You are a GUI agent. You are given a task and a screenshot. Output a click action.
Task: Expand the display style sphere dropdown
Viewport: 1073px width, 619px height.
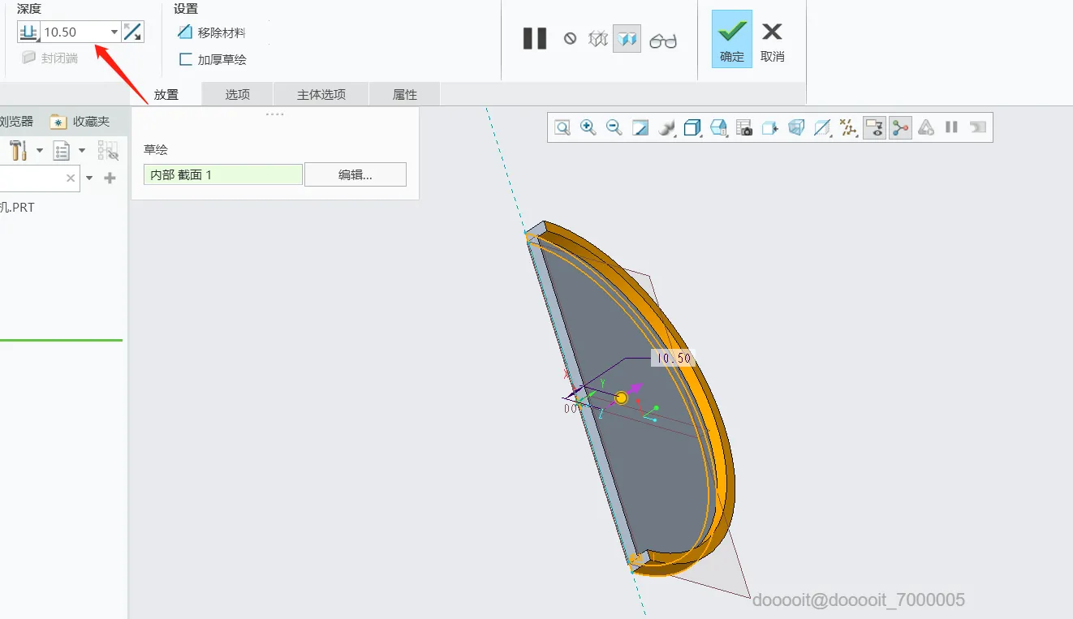666,127
